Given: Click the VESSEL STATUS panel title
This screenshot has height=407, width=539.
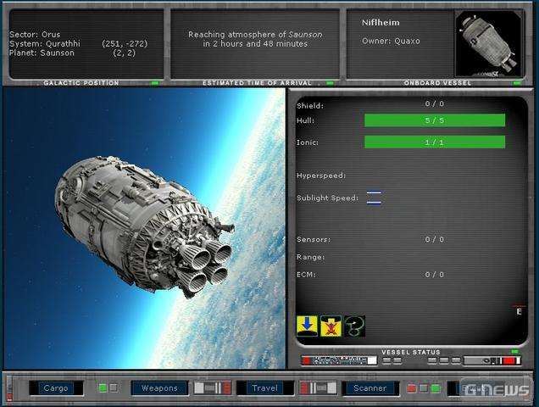Looking at the screenshot, I should click(x=411, y=352).
